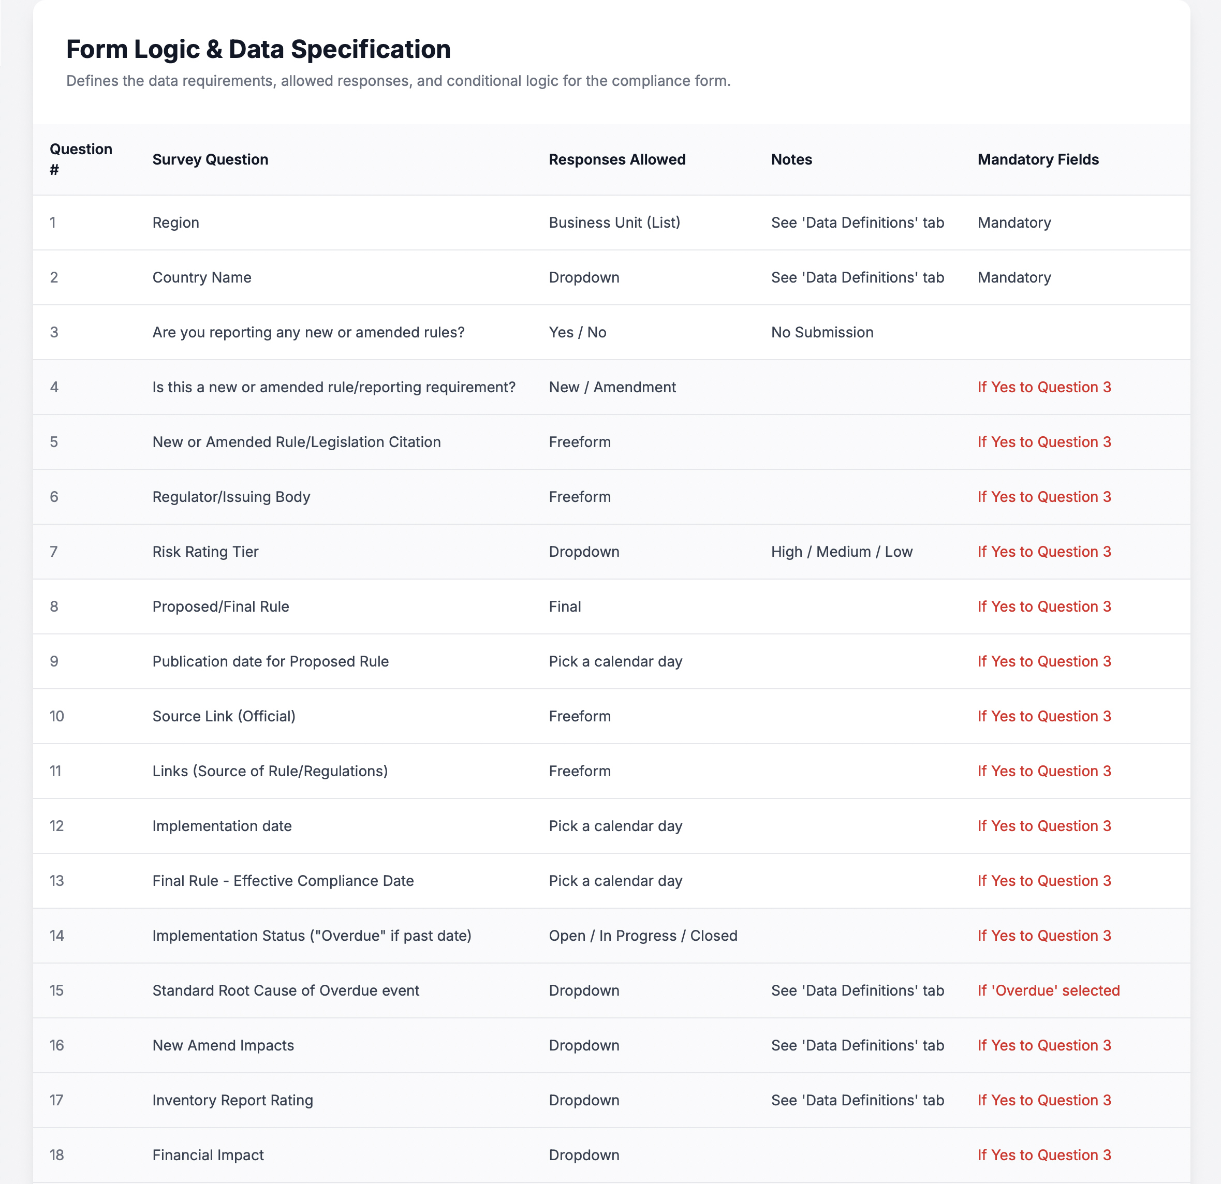Click the 'New Amend Impacts' cell
The height and width of the screenshot is (1184, 1221).
click(223, 1044)
